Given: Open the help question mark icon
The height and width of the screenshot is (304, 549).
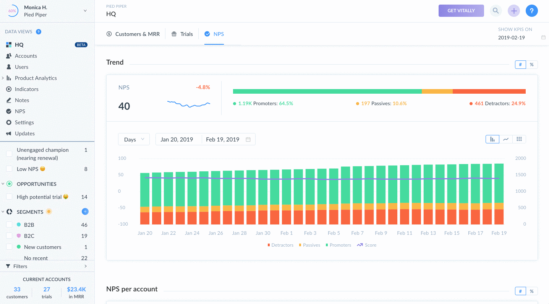Looking at the screenshot, I should [x=532, y=11].
